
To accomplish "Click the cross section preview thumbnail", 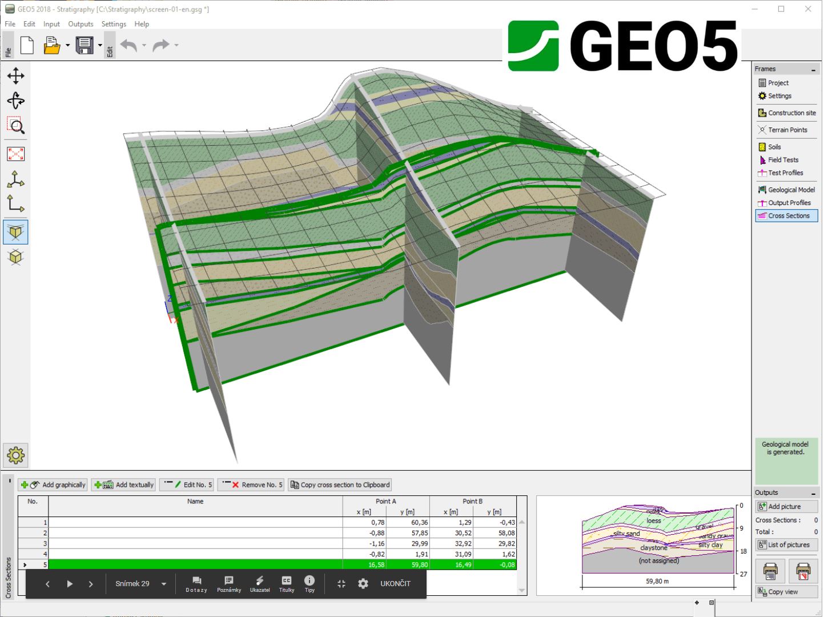I will (658, 539).
